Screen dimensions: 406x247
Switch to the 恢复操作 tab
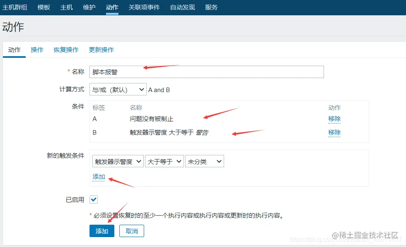click(x=66, y=50)
